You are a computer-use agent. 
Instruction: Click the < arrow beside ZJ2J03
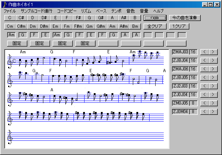click(x=205, y=86)
